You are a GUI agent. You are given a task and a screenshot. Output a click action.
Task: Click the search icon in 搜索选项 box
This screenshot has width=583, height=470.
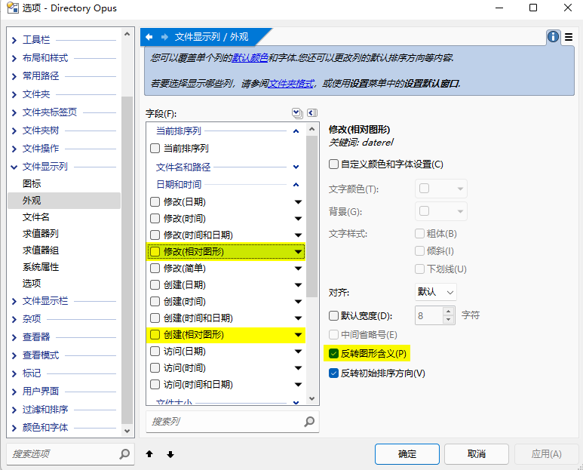(x=124, y=453)
